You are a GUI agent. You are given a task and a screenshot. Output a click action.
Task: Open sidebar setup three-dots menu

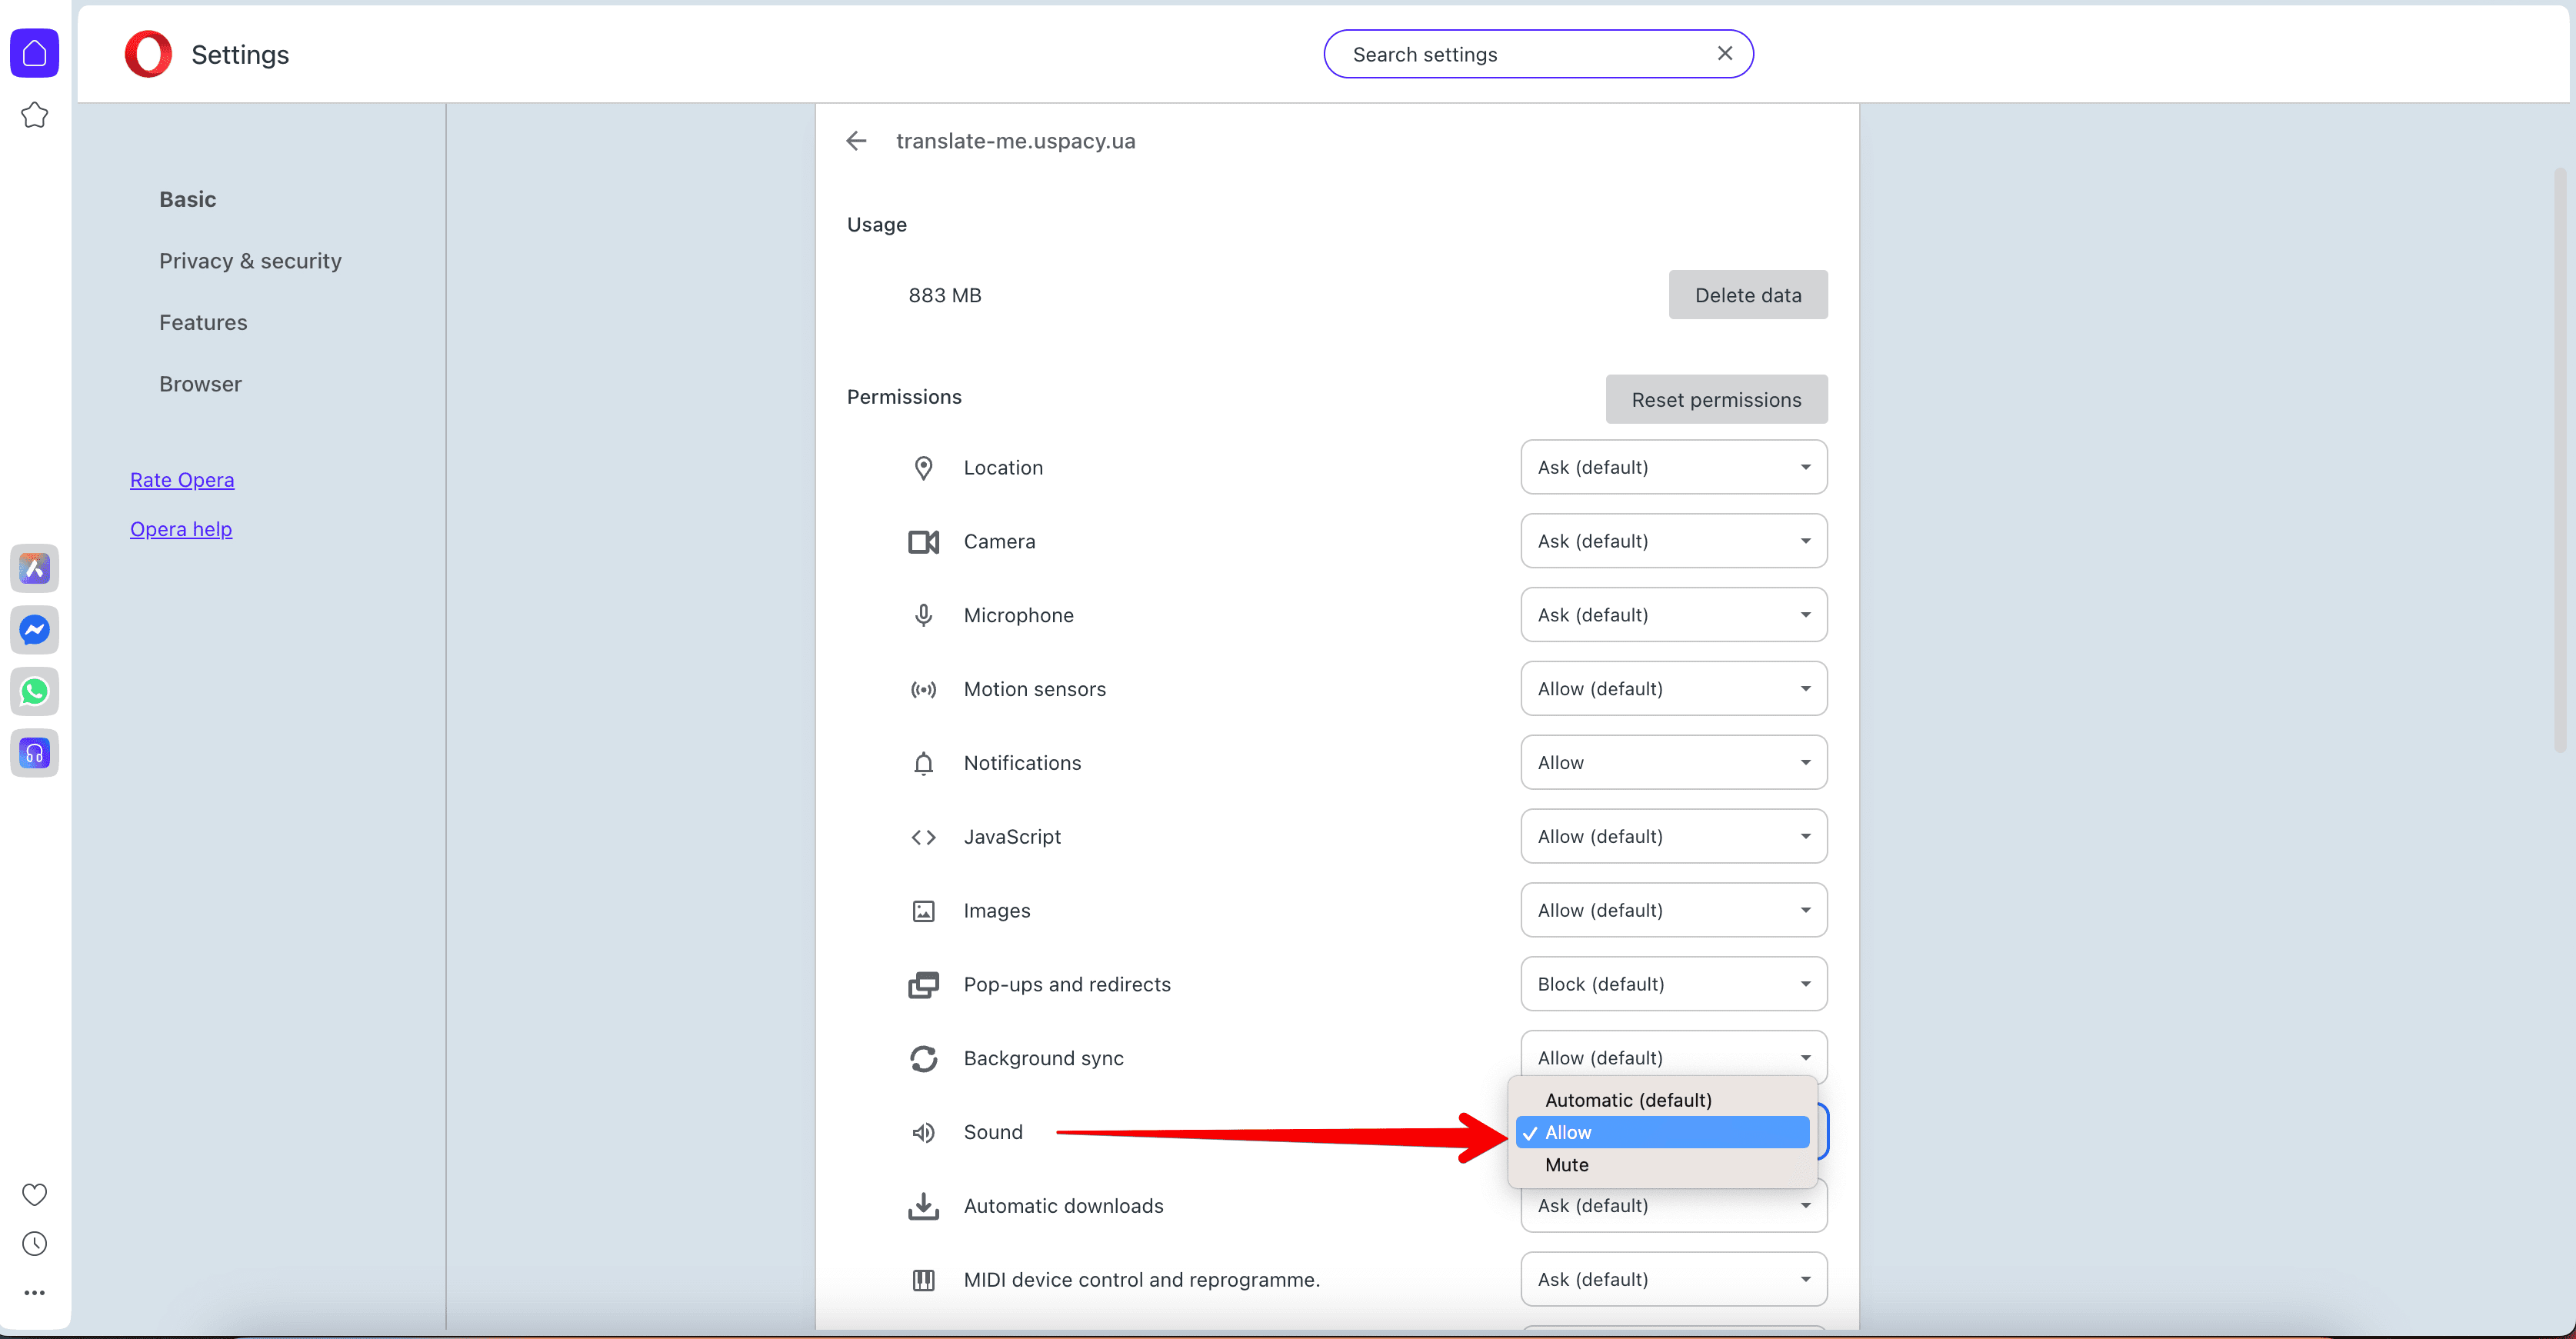coord(34,1293)
